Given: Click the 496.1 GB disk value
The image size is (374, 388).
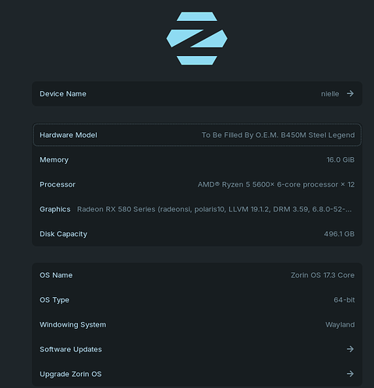Looking at the screenshot, I should pos(339,234).
